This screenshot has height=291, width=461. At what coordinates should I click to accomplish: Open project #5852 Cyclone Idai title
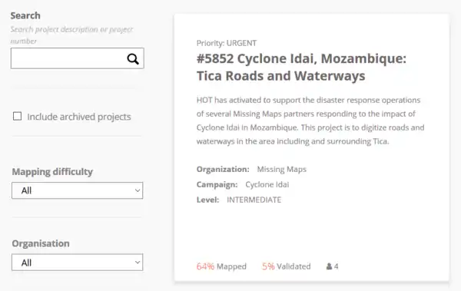tap(301, 67)
